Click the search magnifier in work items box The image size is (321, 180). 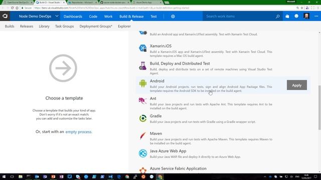point(277,16)
